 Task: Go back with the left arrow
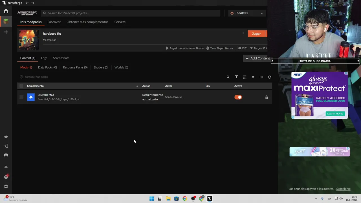pos(27,3)
